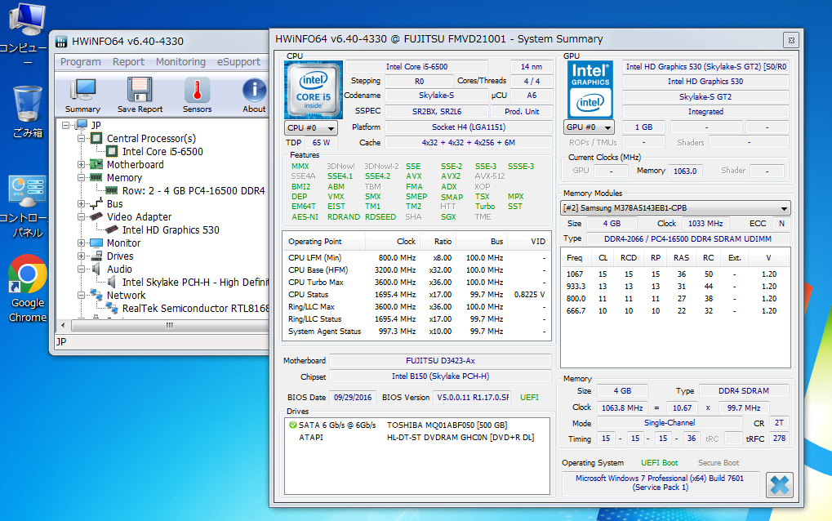832x521 pixels.
Task: Expand the Motherboard tree node
Action: point(82,165)
